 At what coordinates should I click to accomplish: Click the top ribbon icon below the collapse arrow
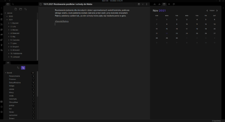(x=2, y=14)
